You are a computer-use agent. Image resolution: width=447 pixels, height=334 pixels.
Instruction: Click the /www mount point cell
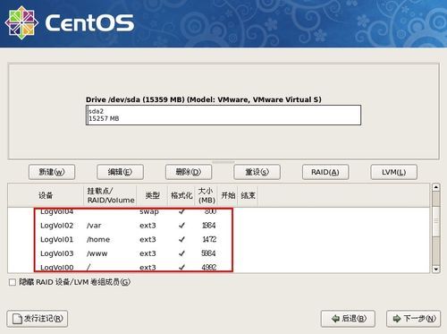(97, 253)
